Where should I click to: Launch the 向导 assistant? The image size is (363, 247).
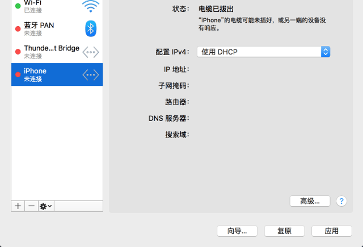[237, 231]
